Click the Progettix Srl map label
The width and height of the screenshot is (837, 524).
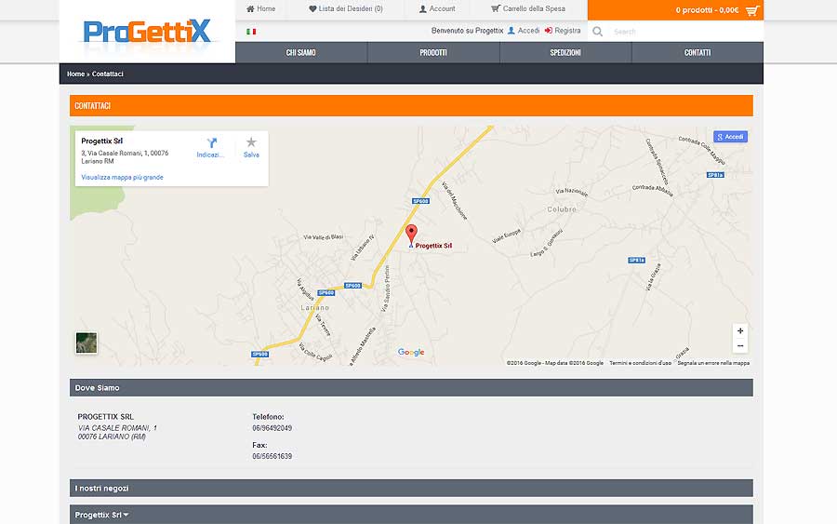pyautogui.click(x=433, y=246)
